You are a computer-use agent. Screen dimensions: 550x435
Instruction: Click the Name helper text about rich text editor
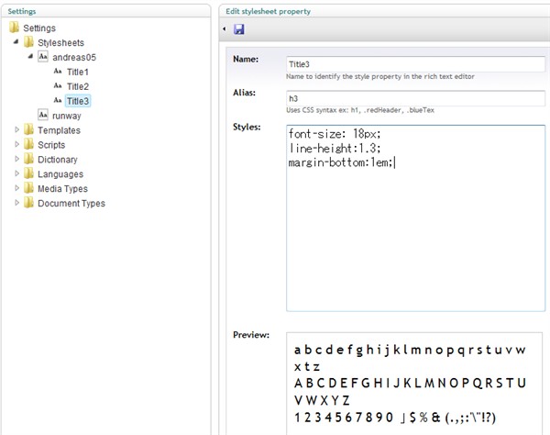379,76
